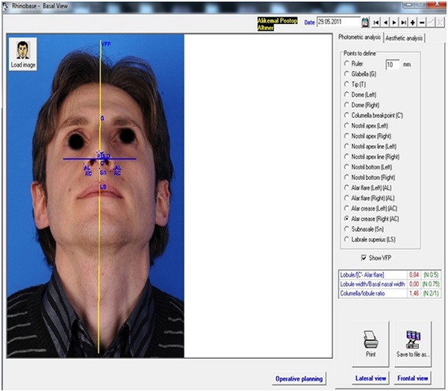Viewport: 448px width, 391px height.
Task: Open the Photometric analysis tab
Action: point(360,37)
